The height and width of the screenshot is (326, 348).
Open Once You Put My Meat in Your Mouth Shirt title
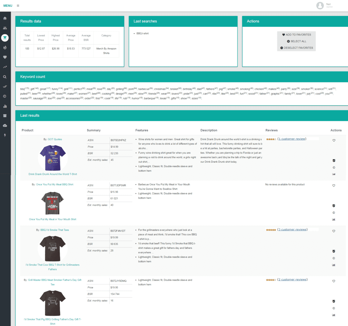(x=53, y=219)
